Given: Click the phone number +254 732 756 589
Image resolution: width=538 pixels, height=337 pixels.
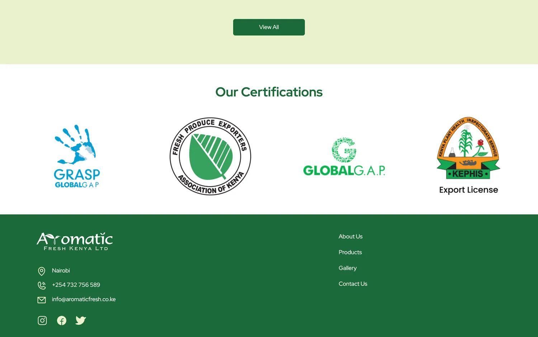Looking at the screenshot, I should [76, 285].
